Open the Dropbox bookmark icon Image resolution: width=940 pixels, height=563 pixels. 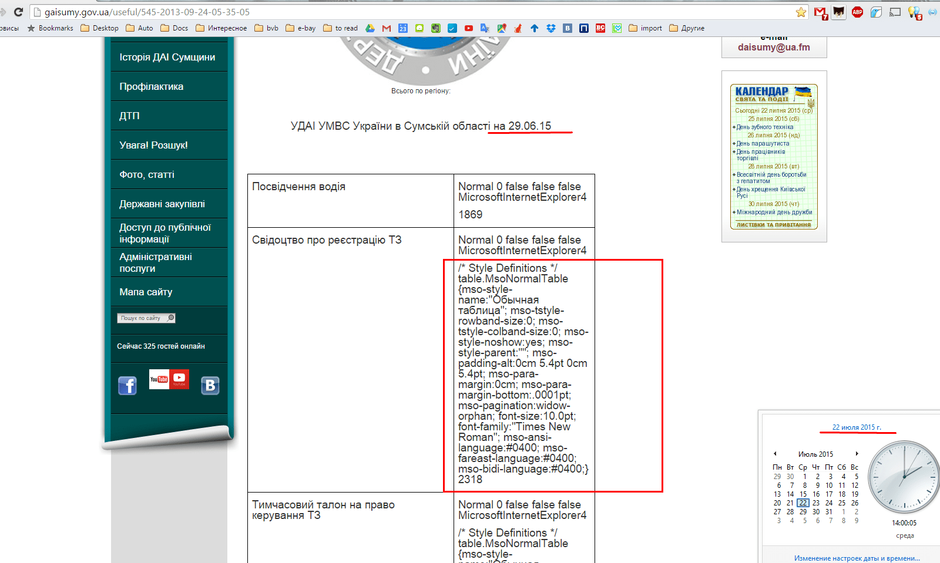coord(550,28)
